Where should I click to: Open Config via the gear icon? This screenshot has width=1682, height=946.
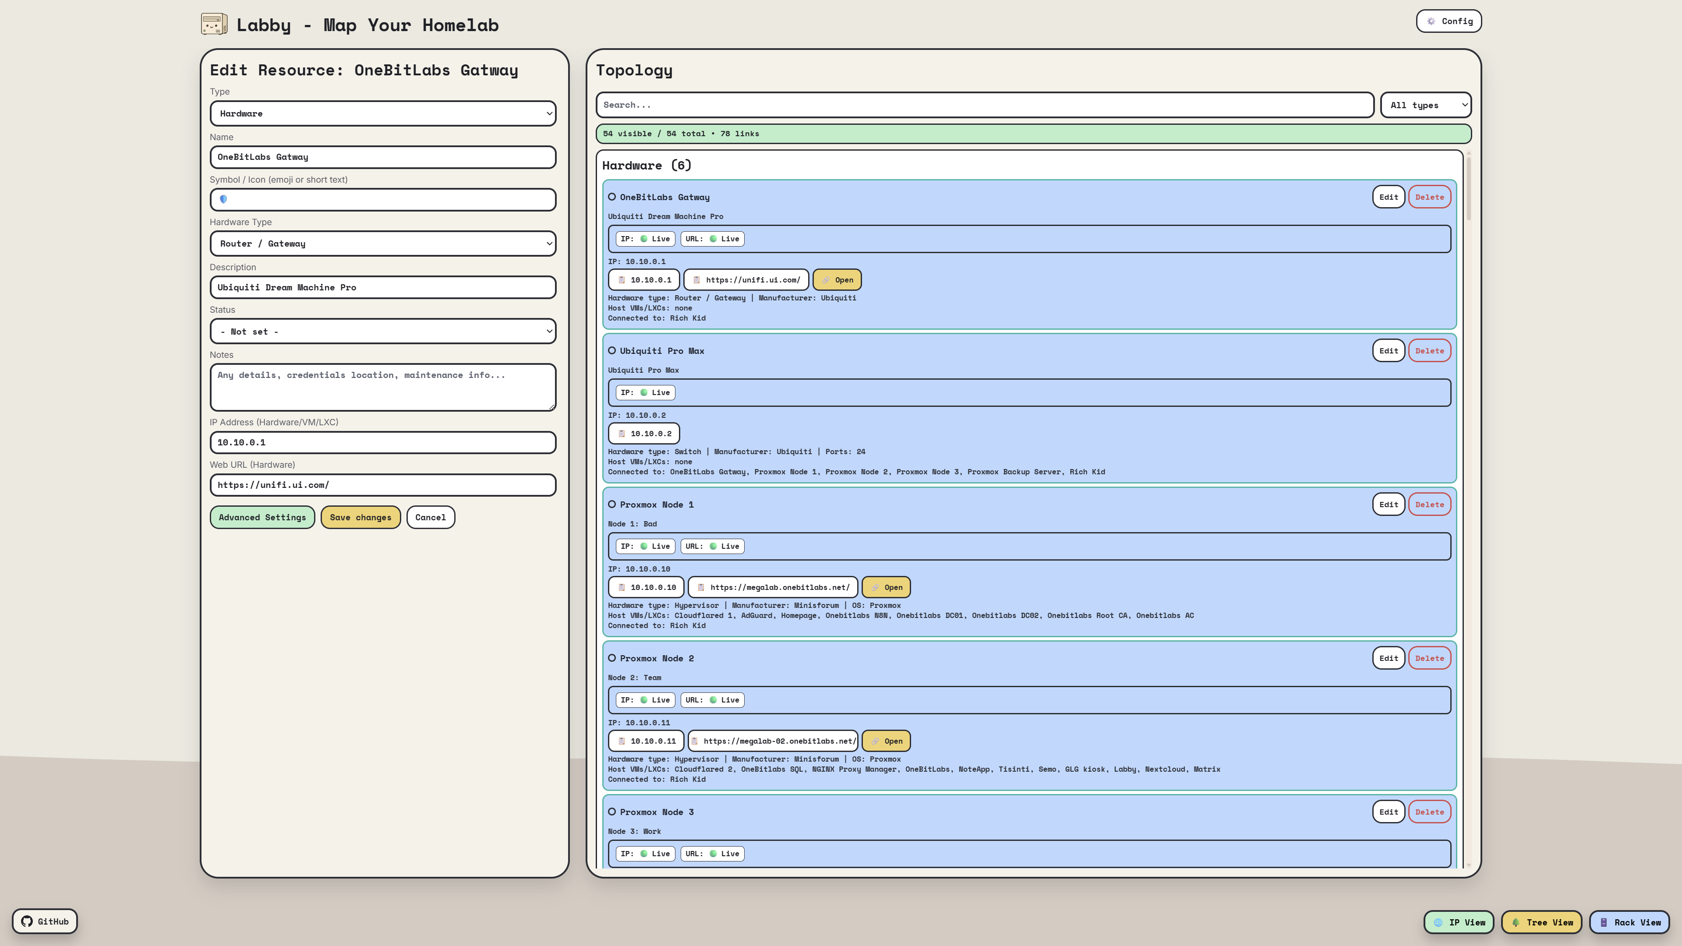pos(1448,21)
